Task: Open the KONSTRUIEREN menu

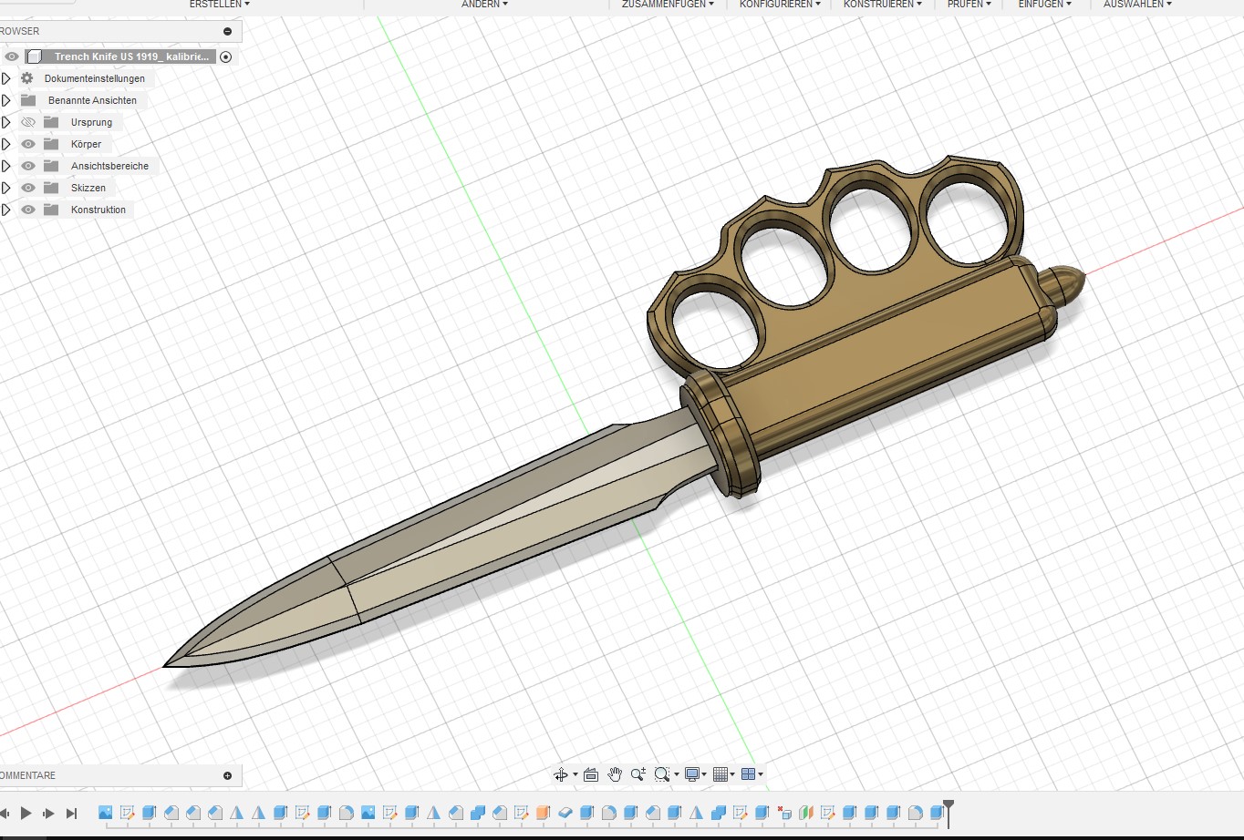Action: 882,5
